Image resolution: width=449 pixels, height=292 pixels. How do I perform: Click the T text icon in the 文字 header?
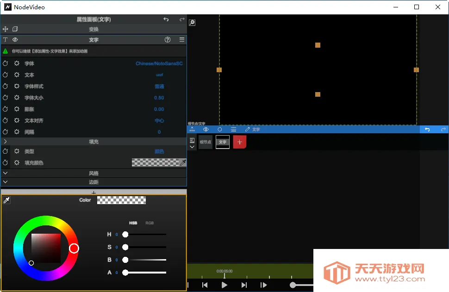pyautogui.click(x=6, y=40)
